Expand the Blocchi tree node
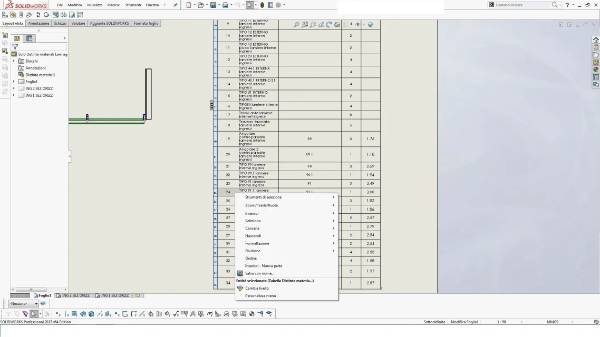This screenshot has width=600, height=337. click(14, 61)
